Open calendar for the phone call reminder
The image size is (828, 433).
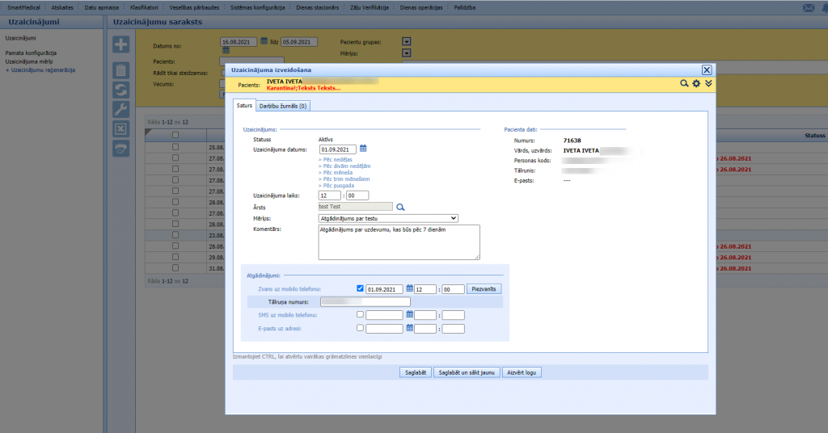[x=409, y=288]
